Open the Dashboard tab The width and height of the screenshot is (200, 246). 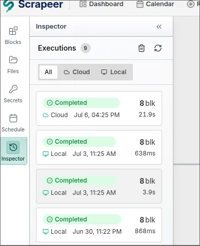(x=102, y=4)
